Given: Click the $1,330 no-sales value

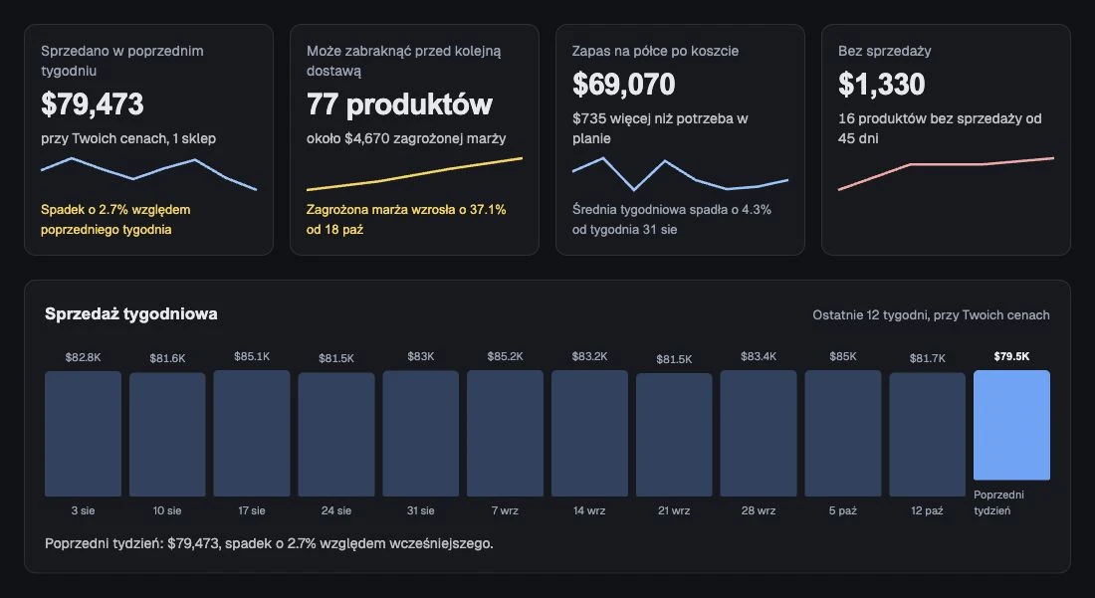Looking at the screenshot, I should pyautogui.click(x=881, y=85).
